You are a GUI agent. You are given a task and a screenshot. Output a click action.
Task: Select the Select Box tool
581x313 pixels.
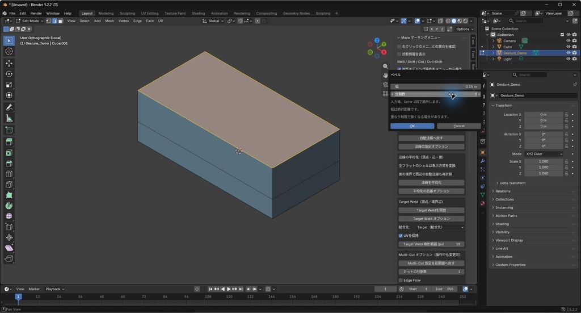(9, 40)
